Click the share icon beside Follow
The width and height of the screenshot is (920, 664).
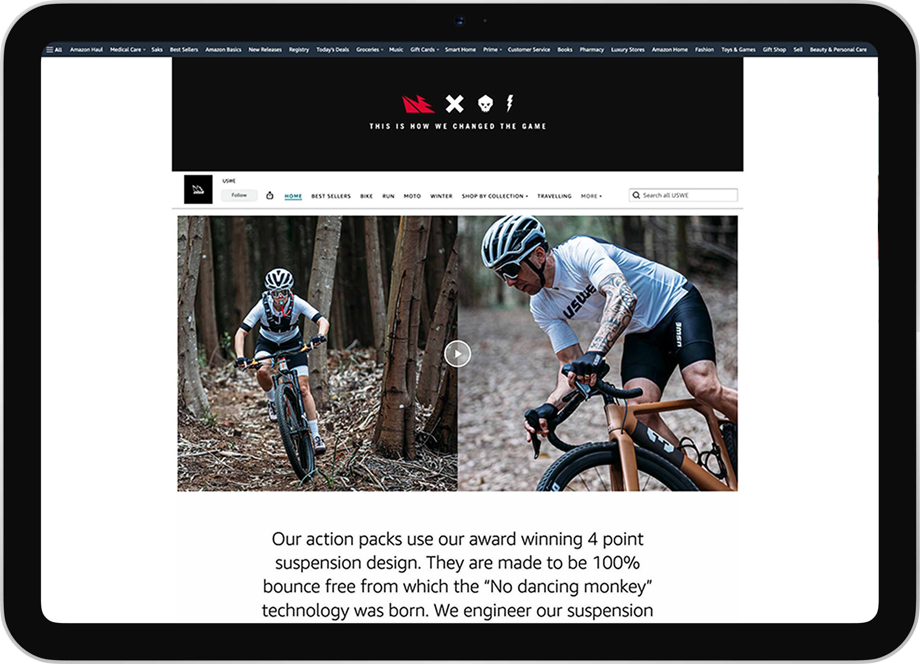[270, 196]
